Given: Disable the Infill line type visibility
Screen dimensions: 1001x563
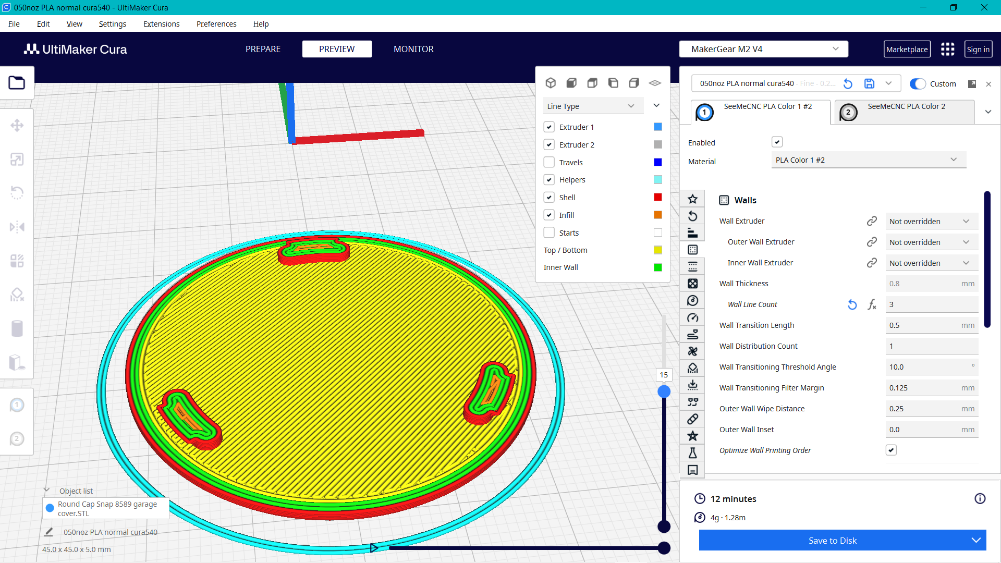Looking at the screenshot, I should tap(549, 215).
